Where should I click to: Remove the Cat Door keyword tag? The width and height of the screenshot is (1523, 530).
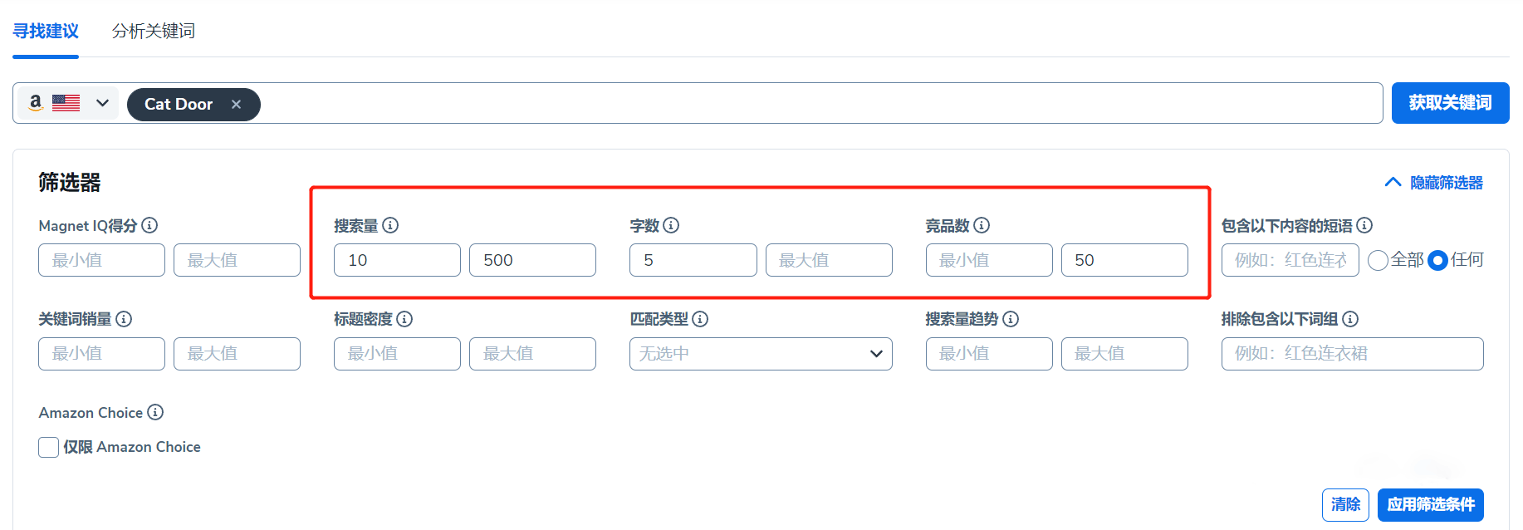pyautogui.click(x=237, y=104)
